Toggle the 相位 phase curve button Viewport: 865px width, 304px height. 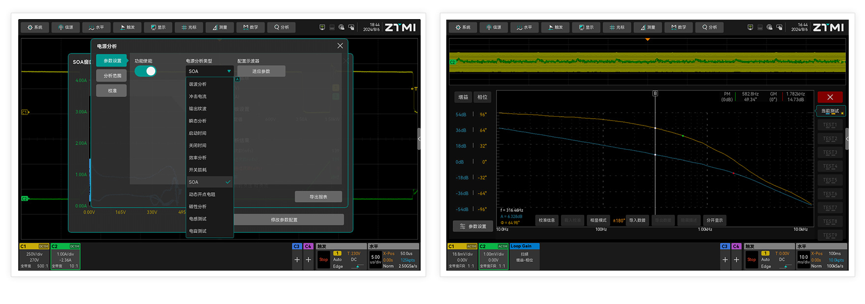[482, 97]
